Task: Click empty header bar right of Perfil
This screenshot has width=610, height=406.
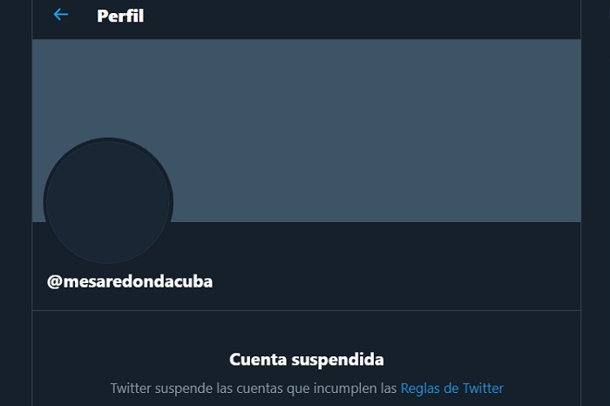Action: tap(362, 17)
